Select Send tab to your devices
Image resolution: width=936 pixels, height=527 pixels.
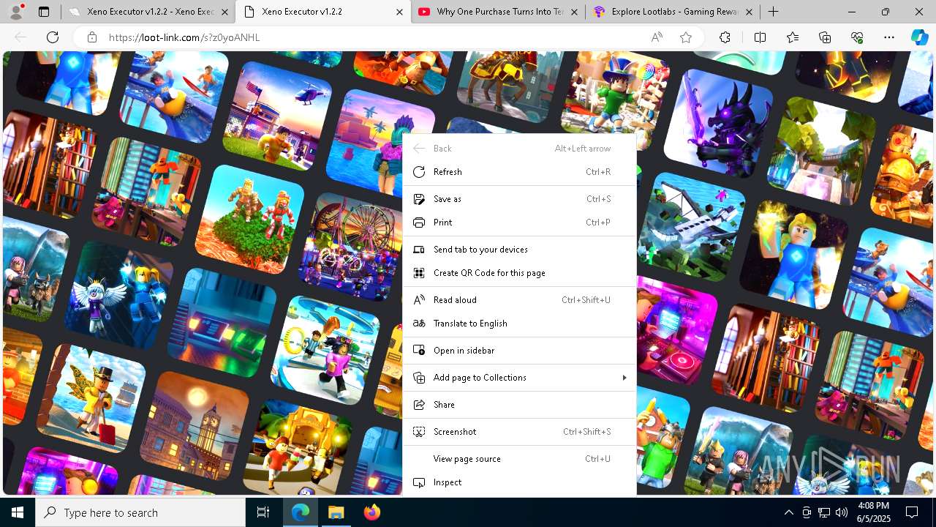pos(519,250)
